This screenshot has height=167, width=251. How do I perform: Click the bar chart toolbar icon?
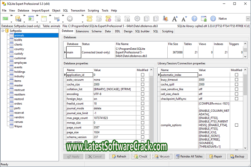pyautogui.click(x=165, y=18)
